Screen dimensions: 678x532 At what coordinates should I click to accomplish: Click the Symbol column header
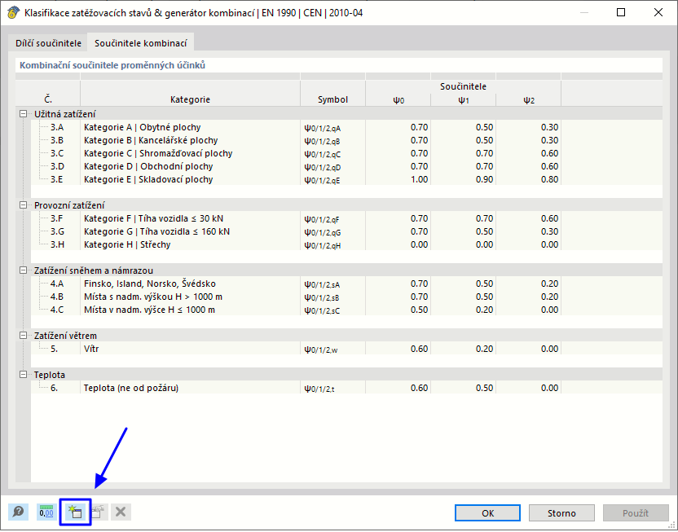pos(332,100)
